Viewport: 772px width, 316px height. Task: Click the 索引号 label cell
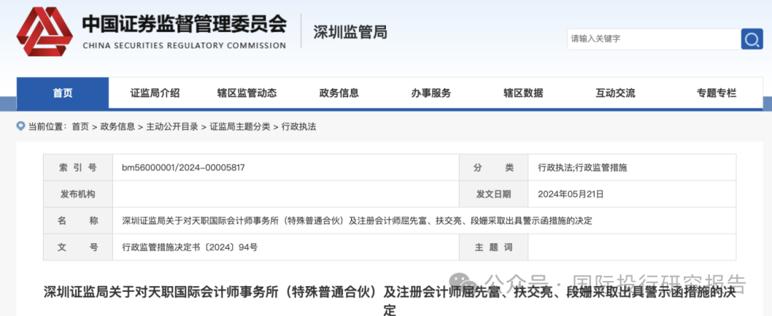pos(78,168)
